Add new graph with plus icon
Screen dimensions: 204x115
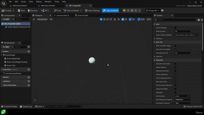[x=29, y=51]
